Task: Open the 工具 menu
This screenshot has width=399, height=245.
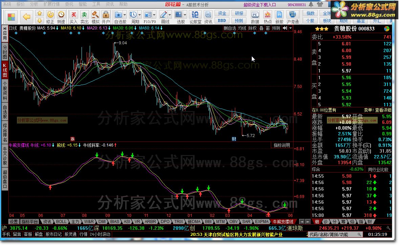Action: (96, 4)
